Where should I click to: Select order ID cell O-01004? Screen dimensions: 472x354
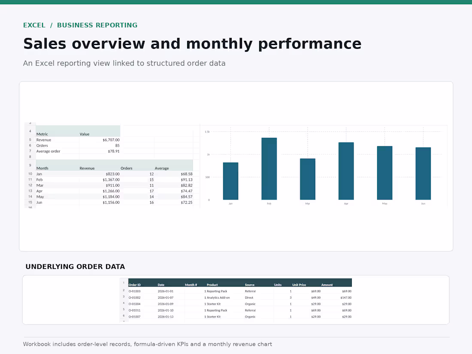pyautogui.click(x=143, y=304)
